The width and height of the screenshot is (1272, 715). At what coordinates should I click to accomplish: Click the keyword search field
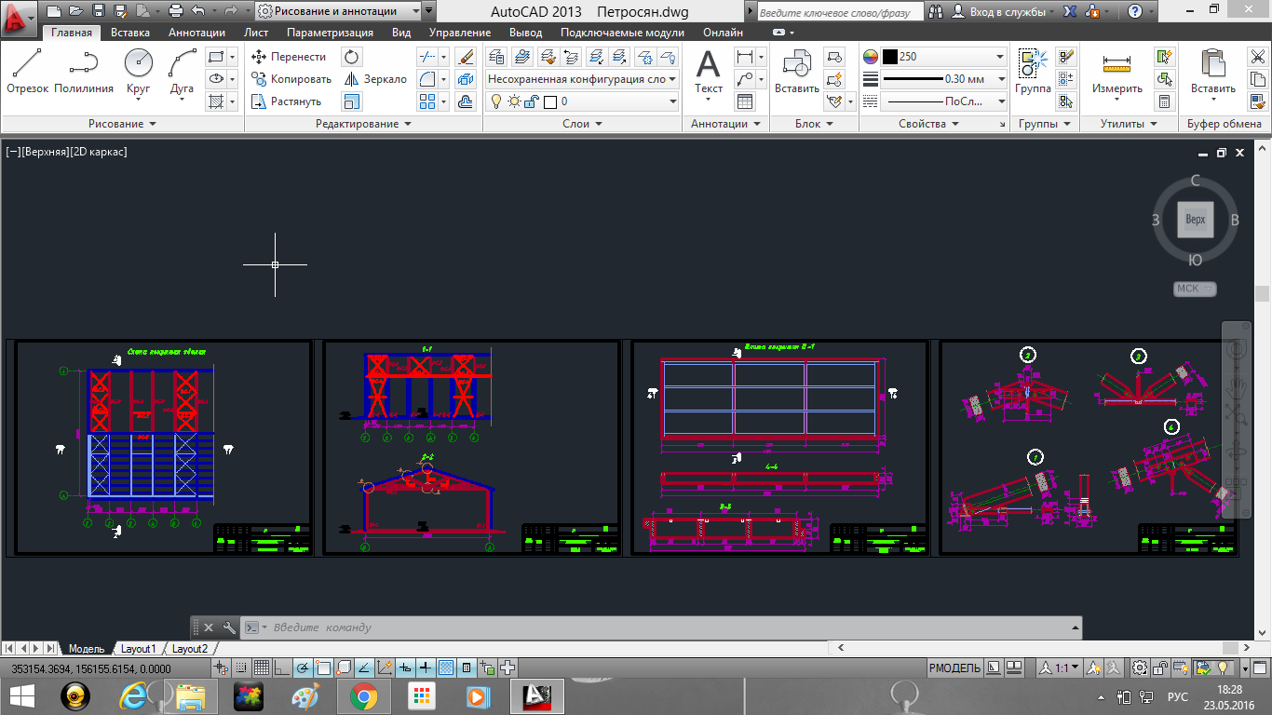(840, 11)
